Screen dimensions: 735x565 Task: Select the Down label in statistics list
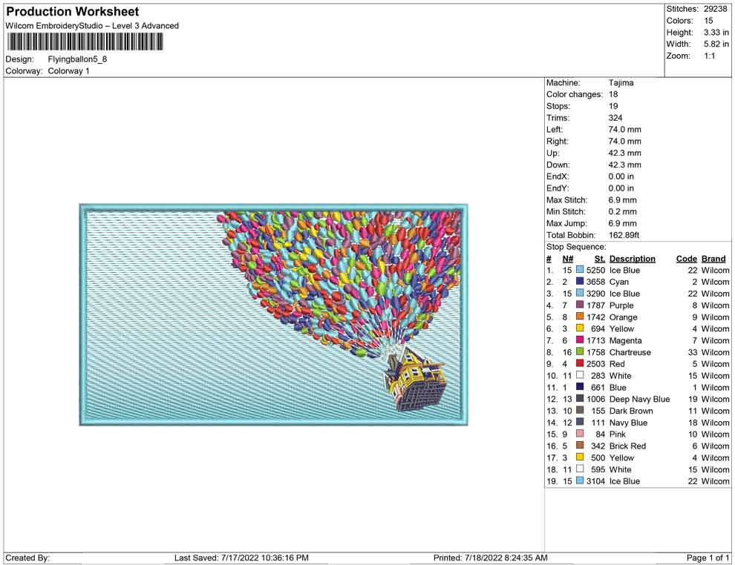pyautogui.click(x=558, y=165)
